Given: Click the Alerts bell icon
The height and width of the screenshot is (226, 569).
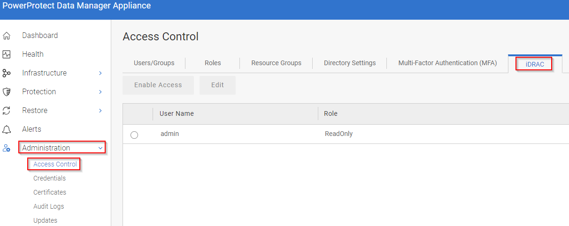Looking at the screenshot, I should [7, 129].
